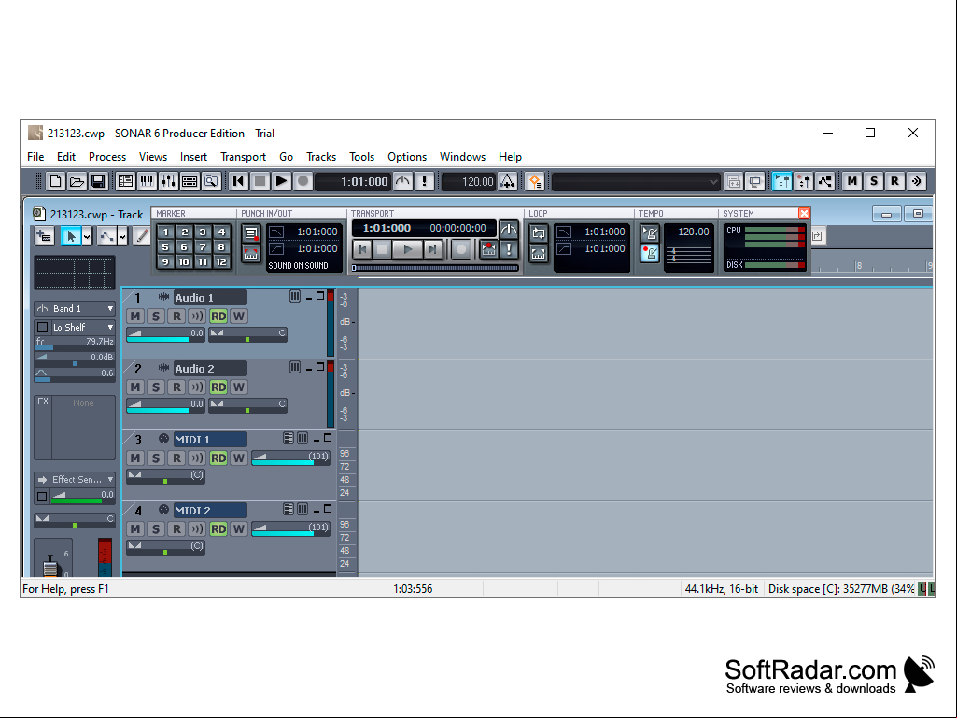This screenshot has height=718, width=957.
Task: Adjust MIDI 1 volume slider
Action: [290, 458]
